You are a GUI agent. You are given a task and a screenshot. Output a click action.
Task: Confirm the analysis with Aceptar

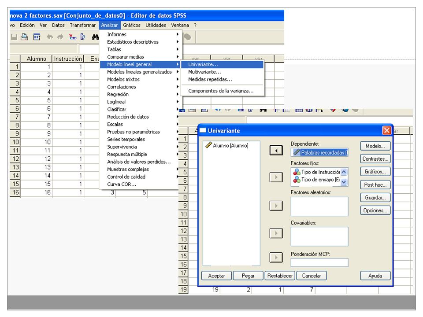(217, 276)
